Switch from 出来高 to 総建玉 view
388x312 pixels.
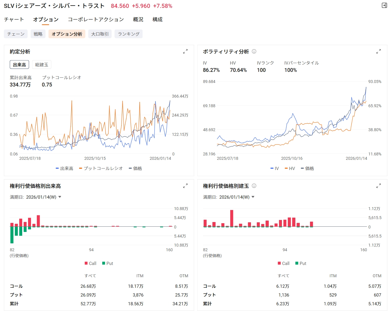coord(41,64)
